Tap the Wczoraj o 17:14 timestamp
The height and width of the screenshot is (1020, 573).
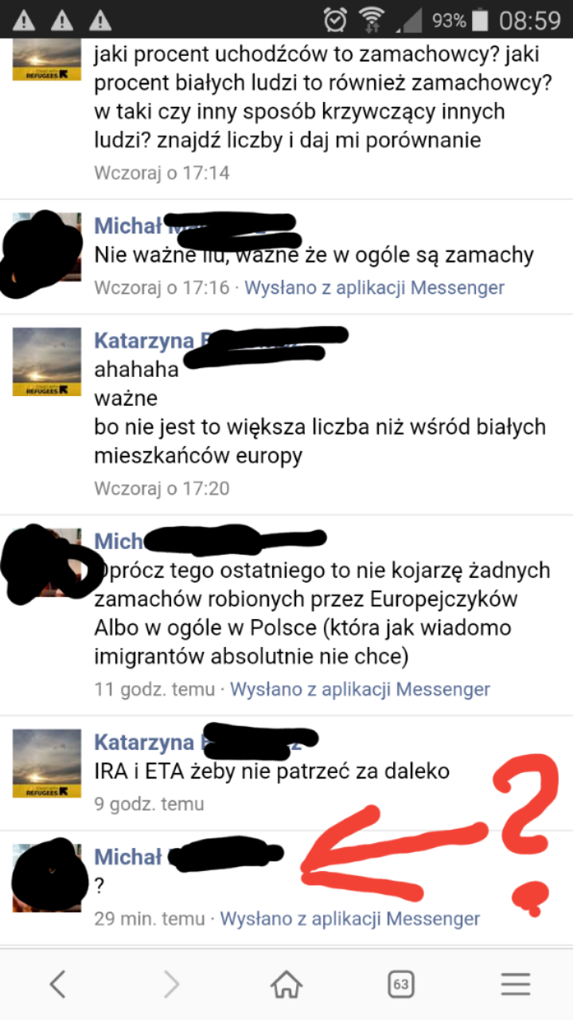(162, 173)
